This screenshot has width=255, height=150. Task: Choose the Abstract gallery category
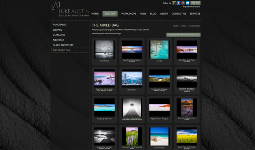tap(58, 40)
